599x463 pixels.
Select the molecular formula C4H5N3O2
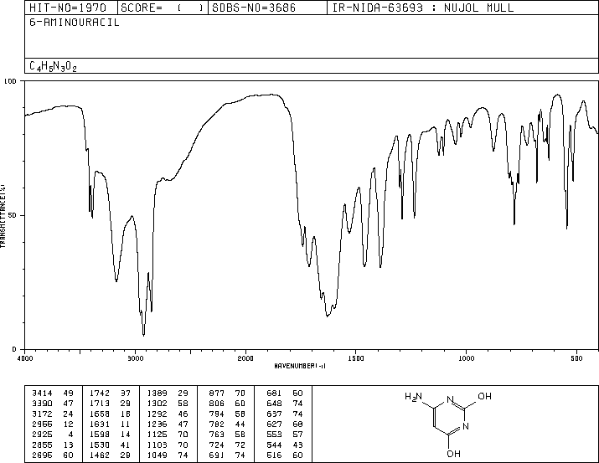(53, 66)
